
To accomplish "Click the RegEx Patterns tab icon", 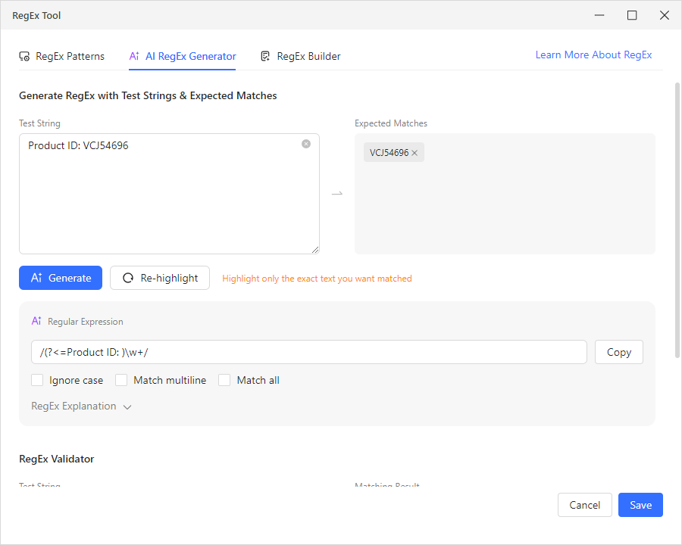I will click(22, 55).
